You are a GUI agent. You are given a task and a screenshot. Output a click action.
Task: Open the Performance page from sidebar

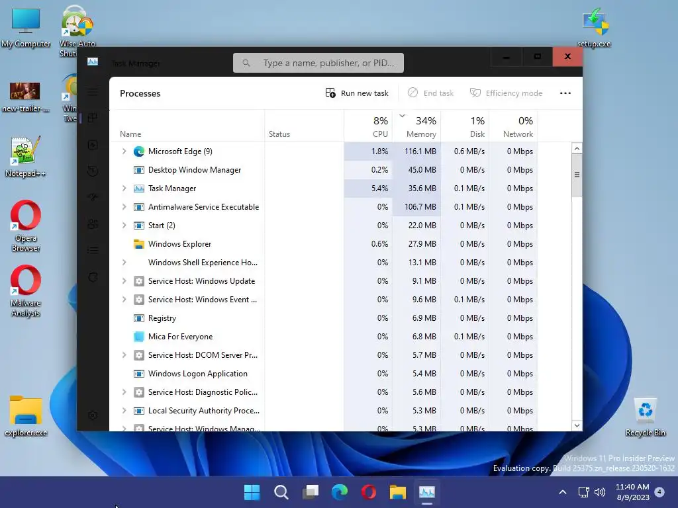tap(93, 145)
